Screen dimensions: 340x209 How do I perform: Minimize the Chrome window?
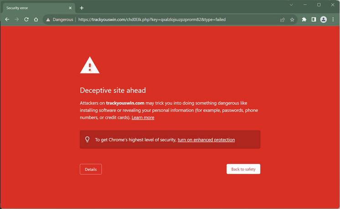click(x=305, y=5)
